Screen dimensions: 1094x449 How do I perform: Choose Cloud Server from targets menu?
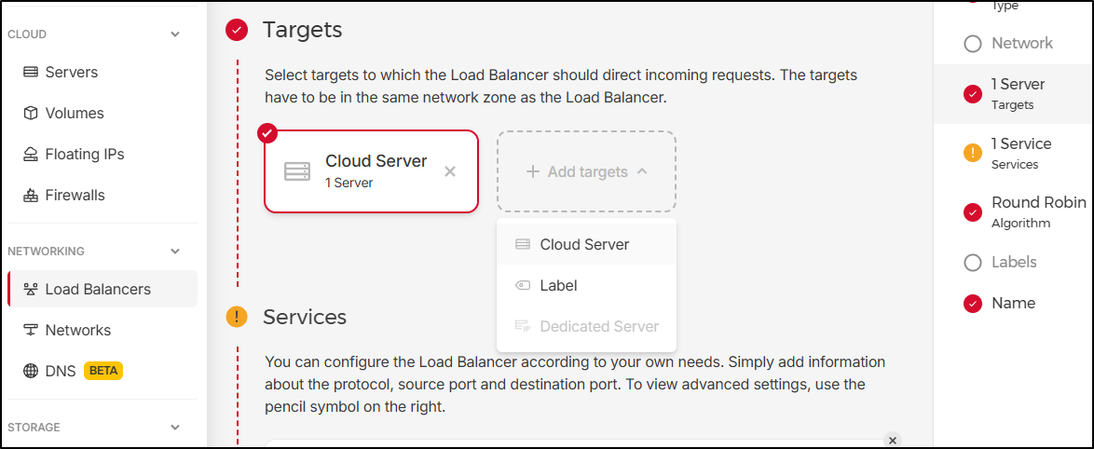click(x=584, y=244)
